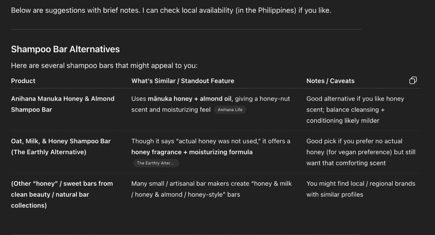Click the Shampoo Bar Alternatives heading
Image resolution: width=435 pixels, height=235 pixels.
tap(65, 49)
